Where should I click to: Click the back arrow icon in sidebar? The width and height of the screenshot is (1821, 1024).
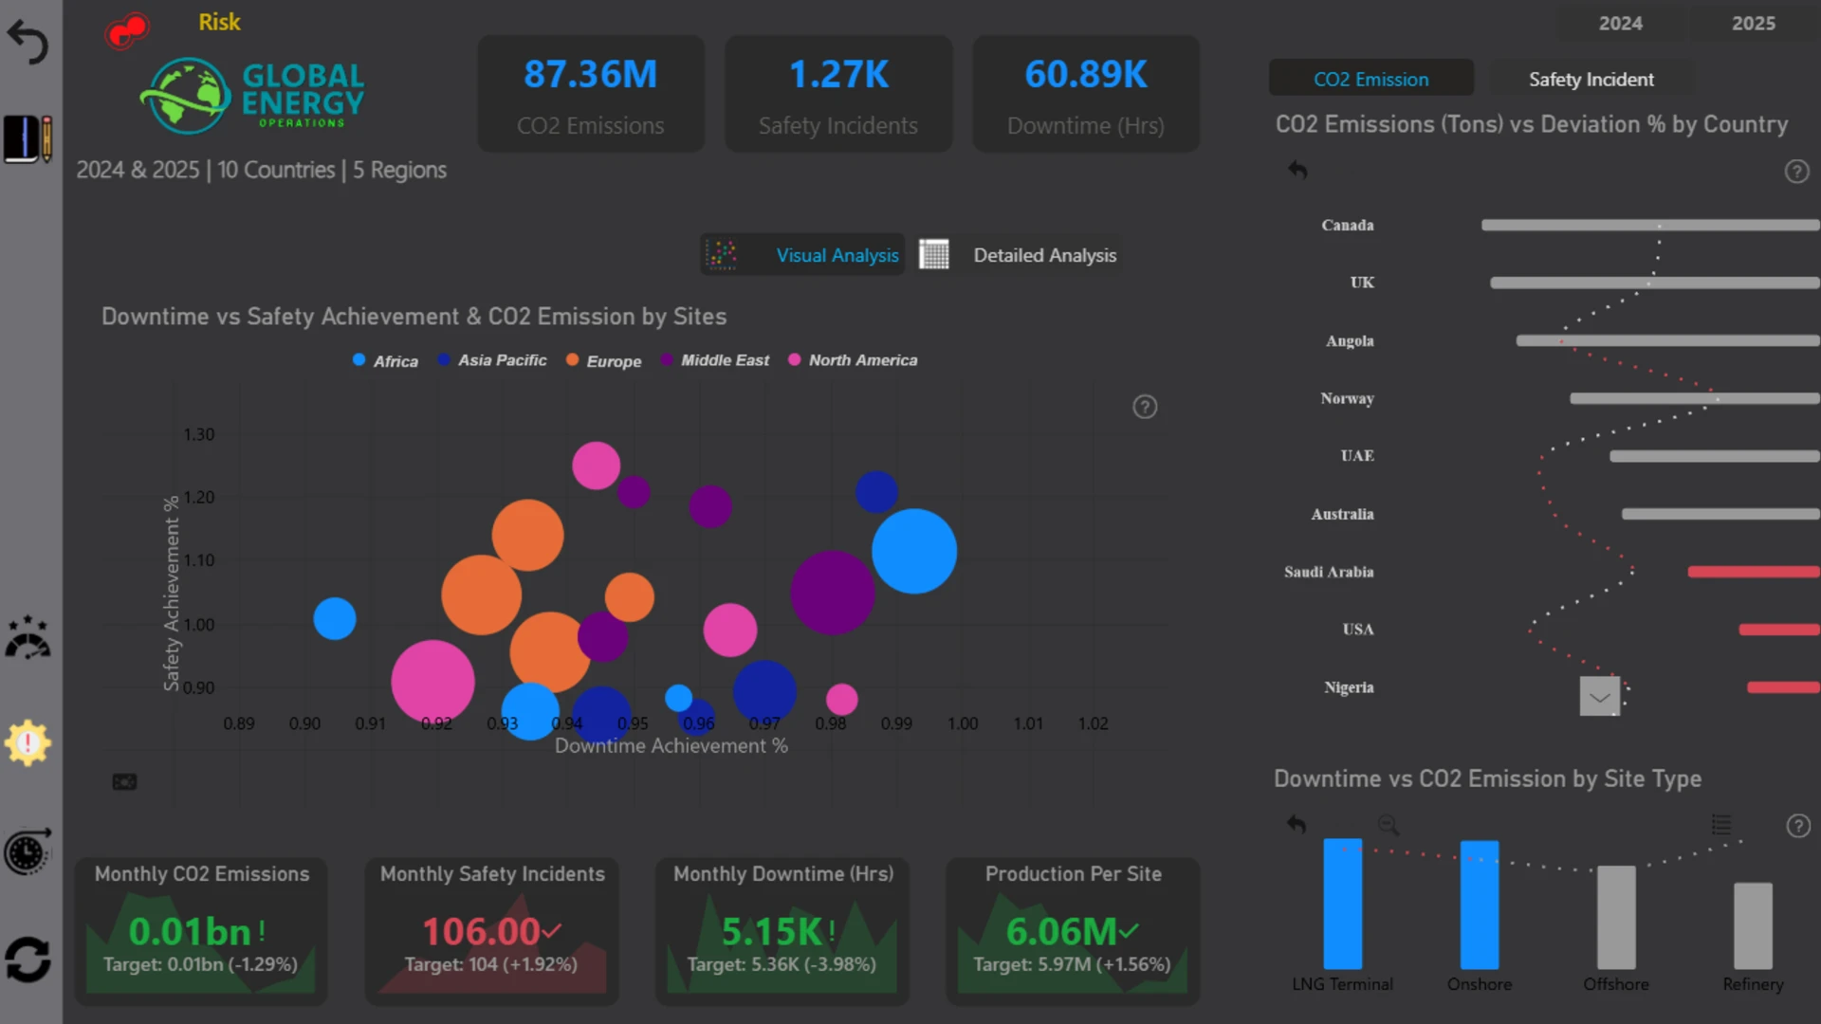coord(28,43)
